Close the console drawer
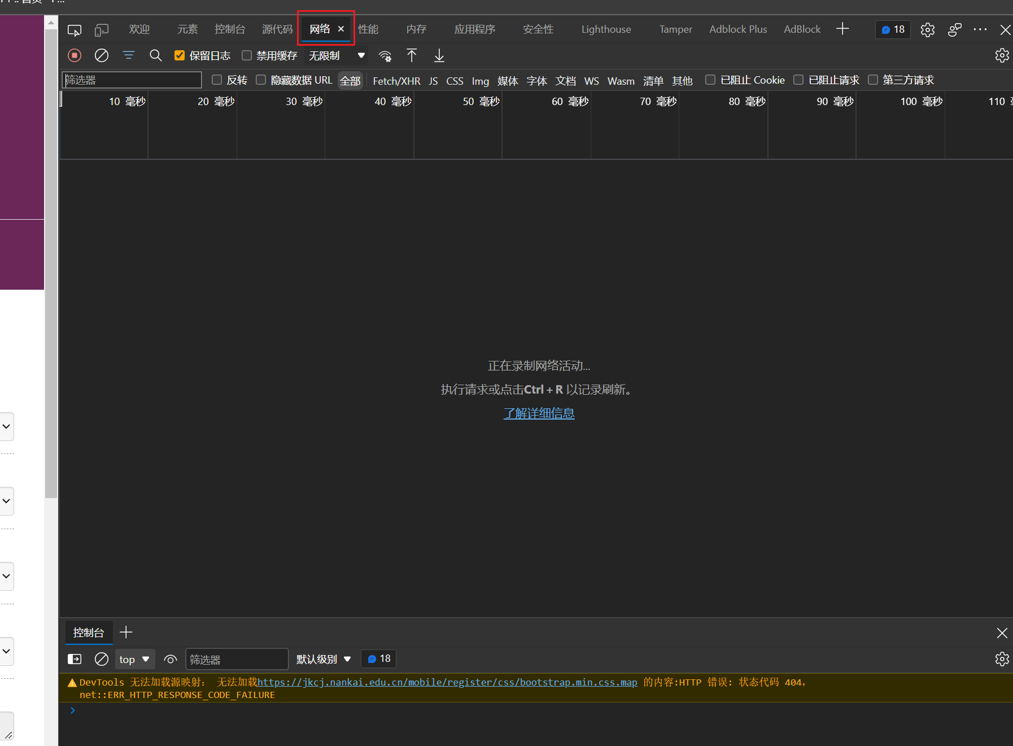This screenshot has height=746, width=1013. click(x=1002, y=633)
